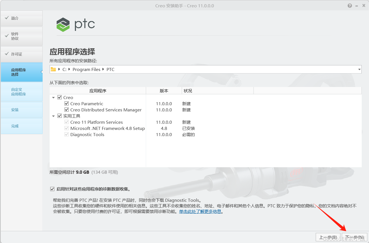Image resolution: width=369 pixels, height=243 pixels.
Task: Click the 应用程序 column header
Action: pyautogui.click(x=98, y=91)
